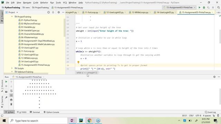Stop the running process in the Run panel
The width and height of the screenshot is (221, 124).
click(x=6, y=86)
